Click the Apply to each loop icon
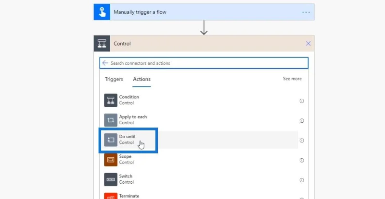Screen dimensions: 385x199 tap(111, 120)
